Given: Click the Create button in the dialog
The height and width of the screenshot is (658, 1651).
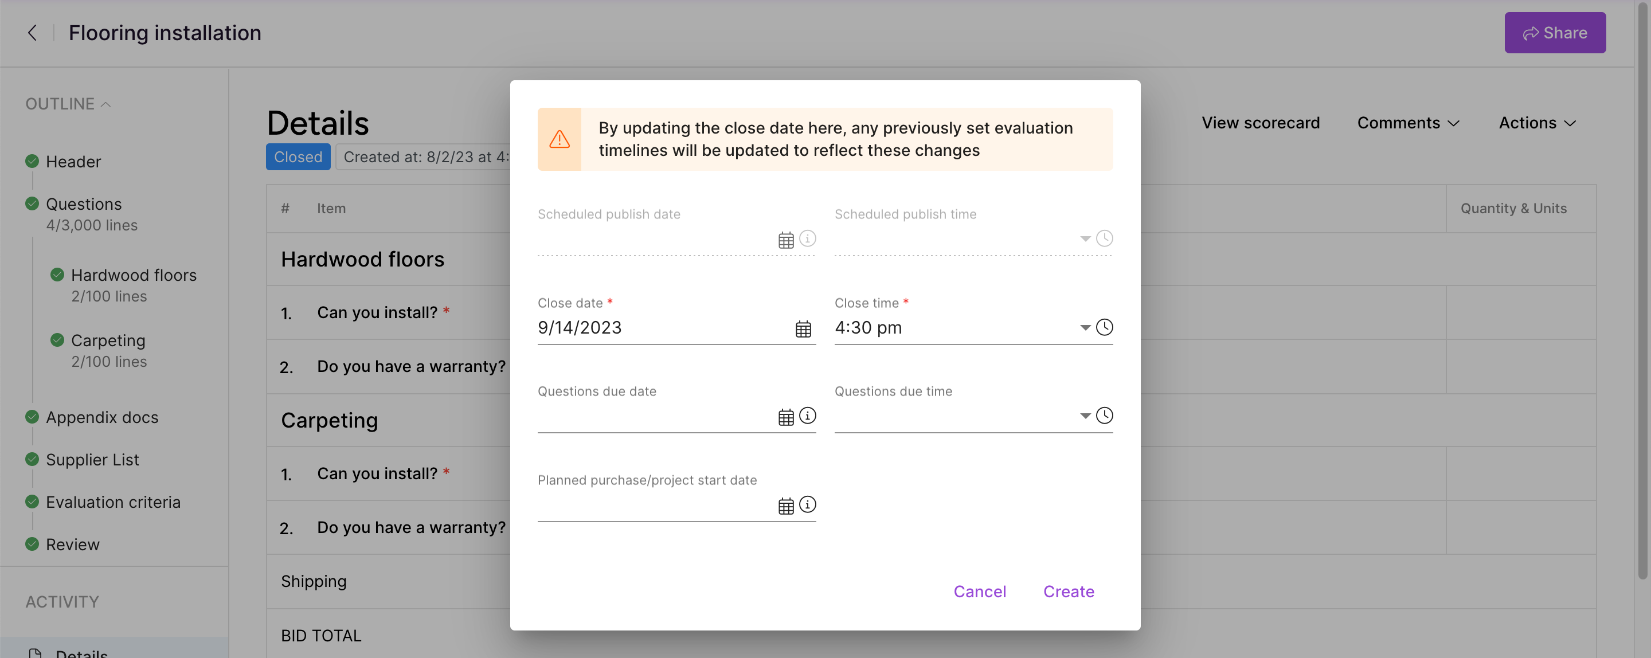Looking at the screenshot, I should (1069, 592).
